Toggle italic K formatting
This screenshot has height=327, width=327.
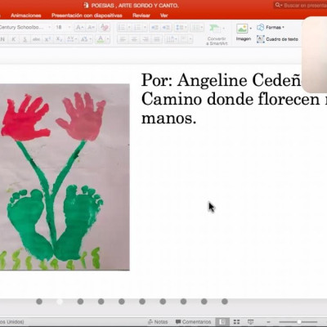tap(13, 39)
